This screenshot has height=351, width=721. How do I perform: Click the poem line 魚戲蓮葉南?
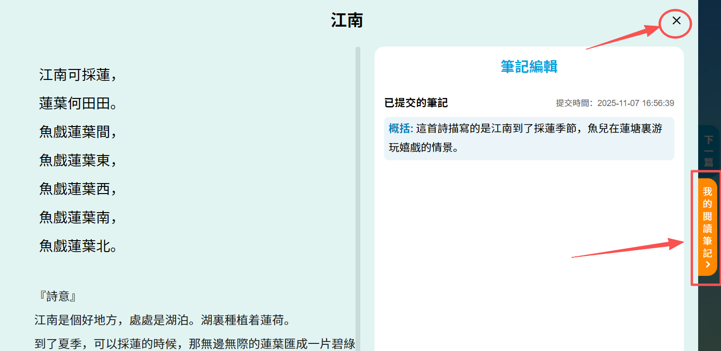pos(78,217)
